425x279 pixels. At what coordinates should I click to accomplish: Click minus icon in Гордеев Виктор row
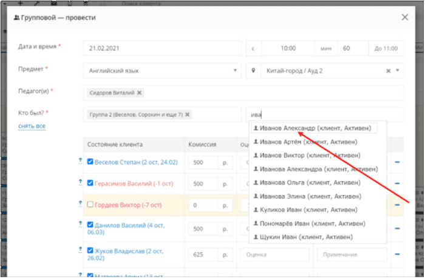pos(397,205)
